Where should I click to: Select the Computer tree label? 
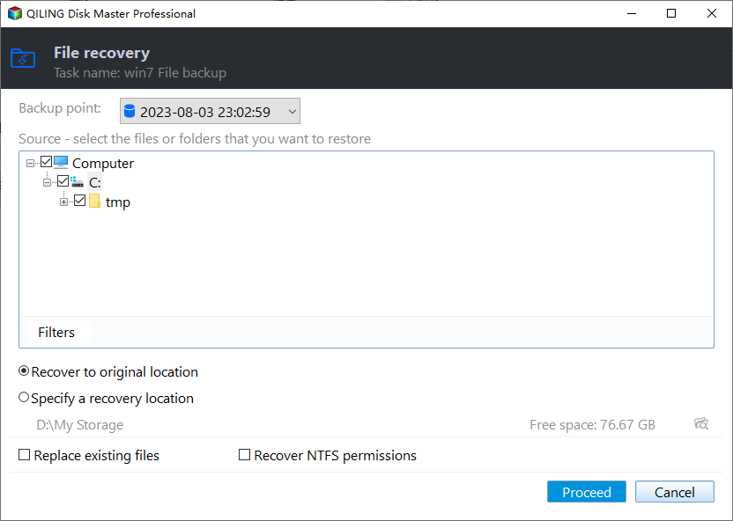click(103, 164)
